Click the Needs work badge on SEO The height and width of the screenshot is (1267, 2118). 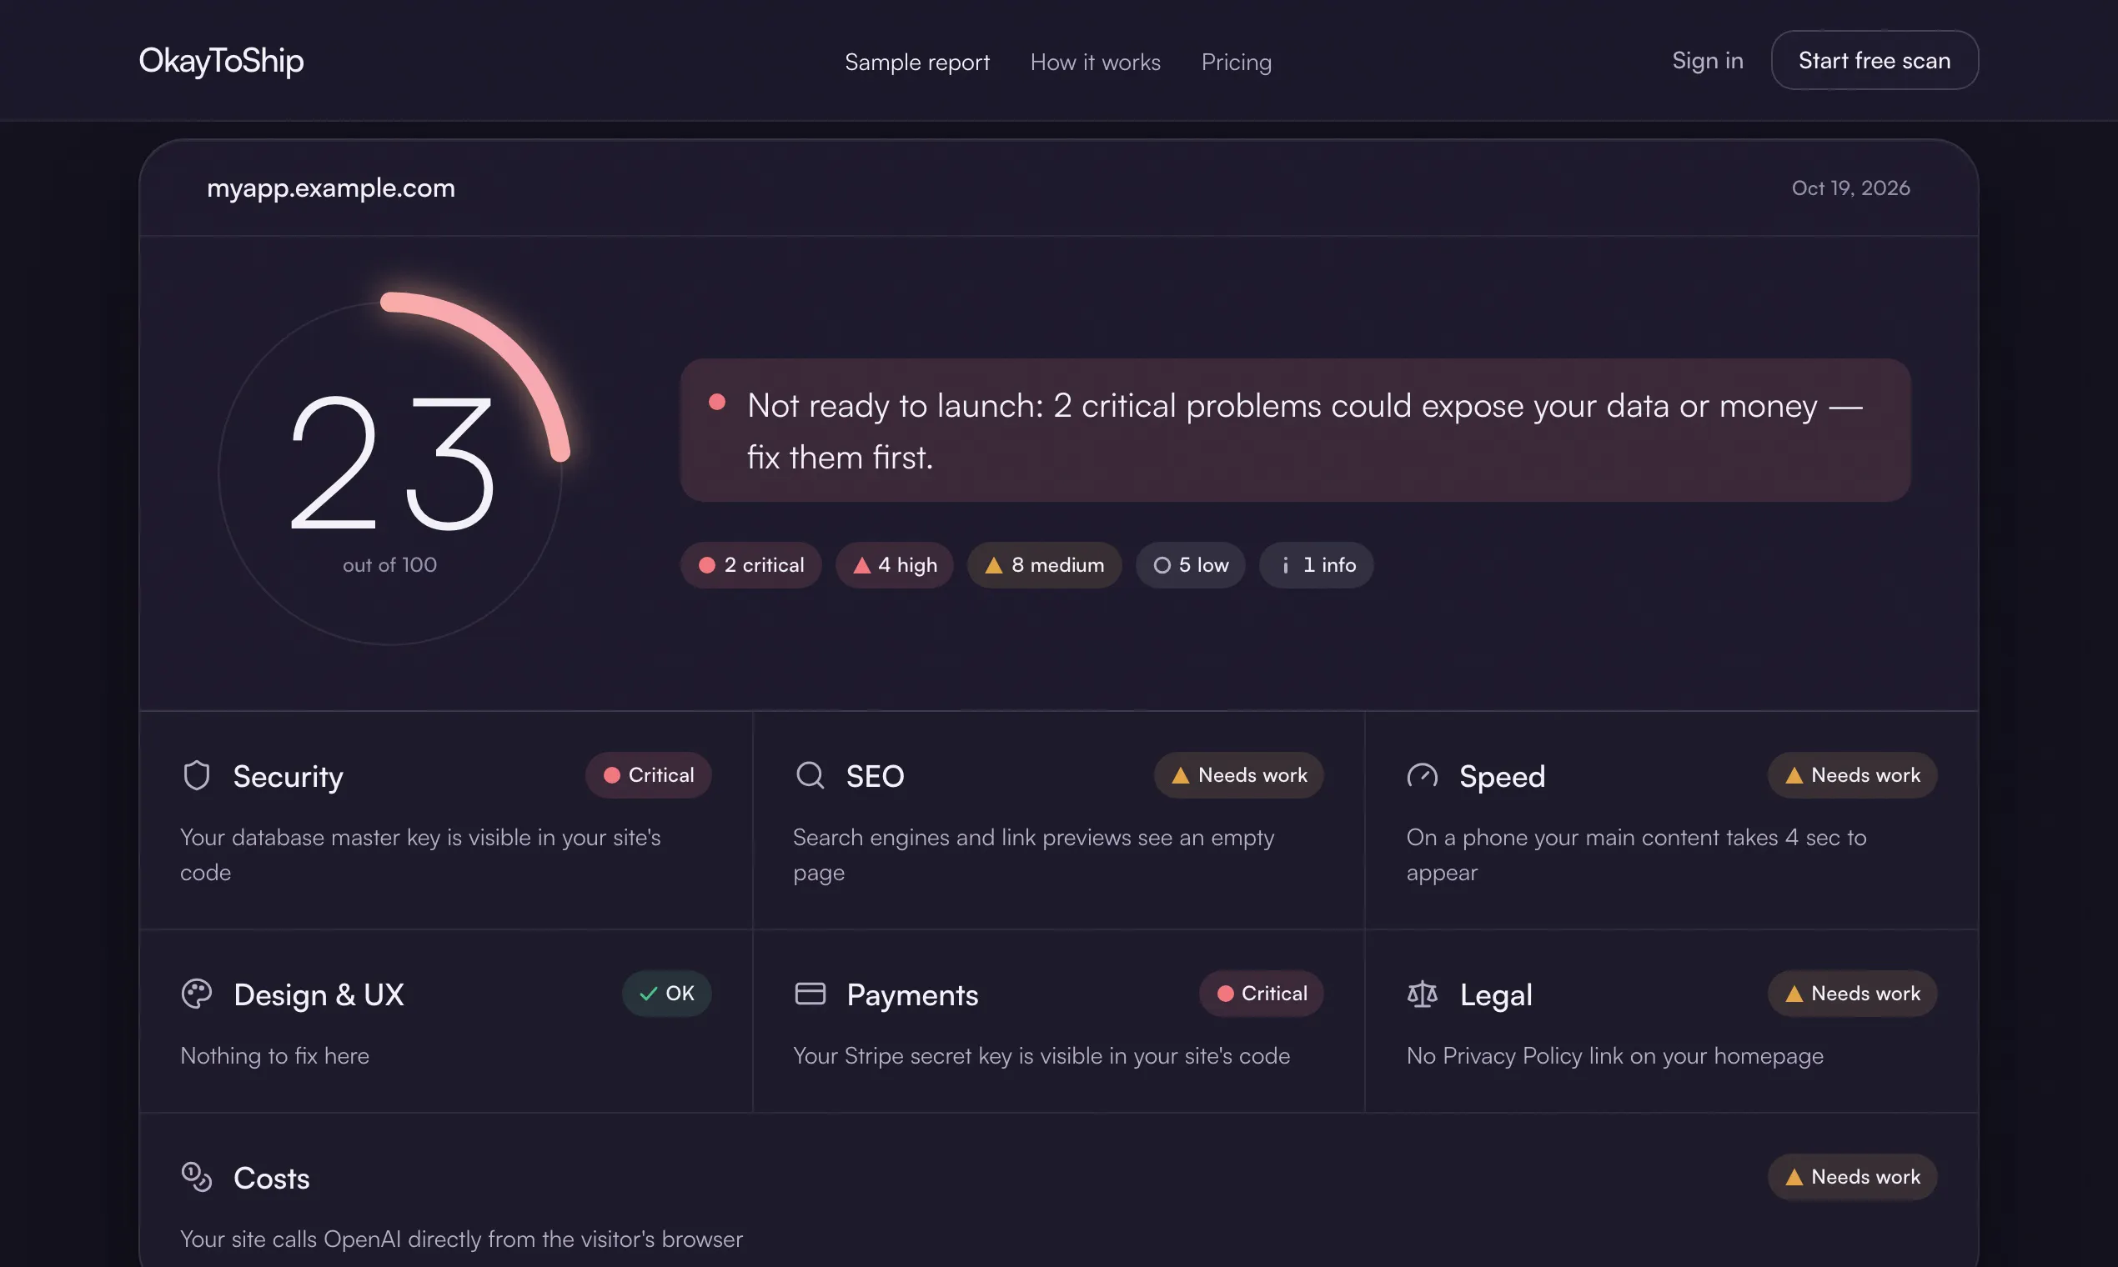coord(1237,775)
